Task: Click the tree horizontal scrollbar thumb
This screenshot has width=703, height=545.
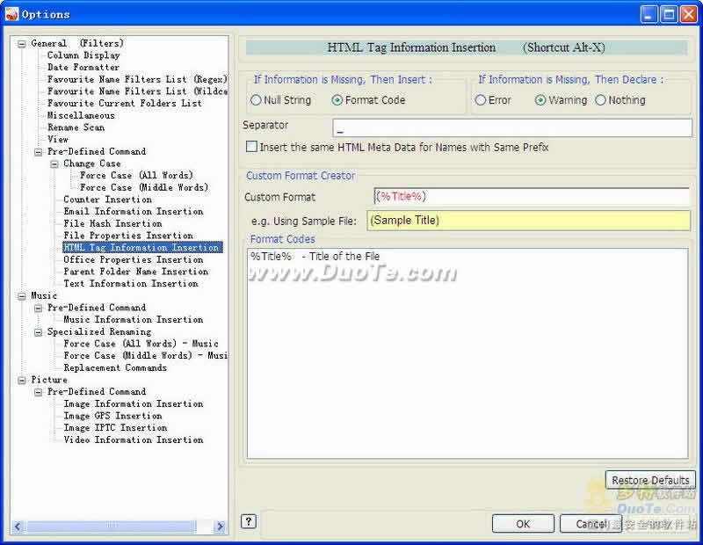Action: [111, 527]
